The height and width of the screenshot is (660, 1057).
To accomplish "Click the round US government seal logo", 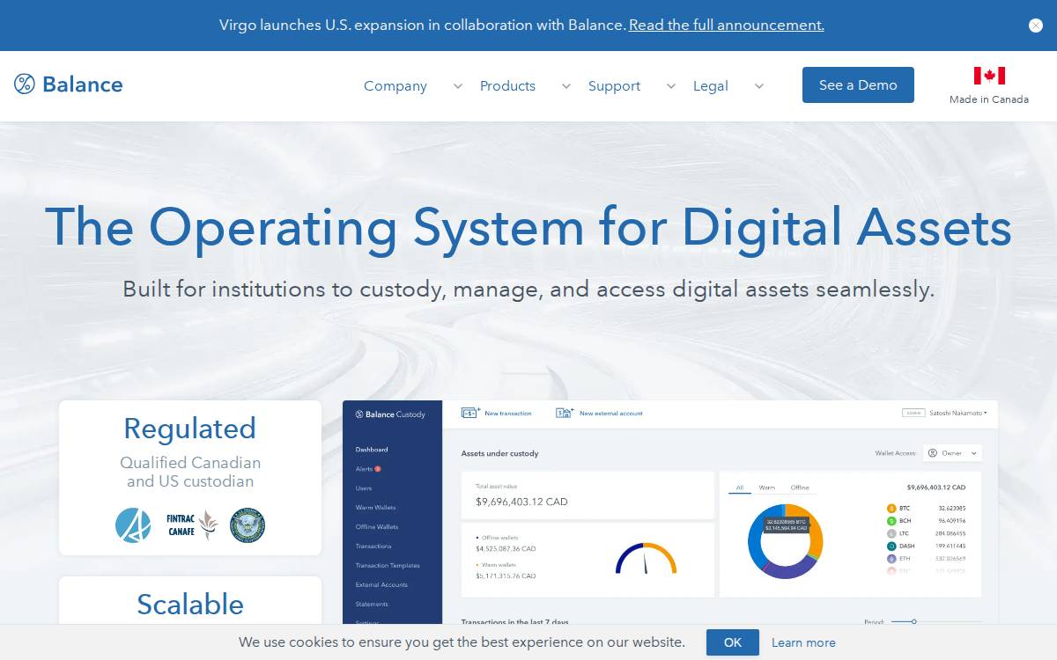I will tap(248, 525).
